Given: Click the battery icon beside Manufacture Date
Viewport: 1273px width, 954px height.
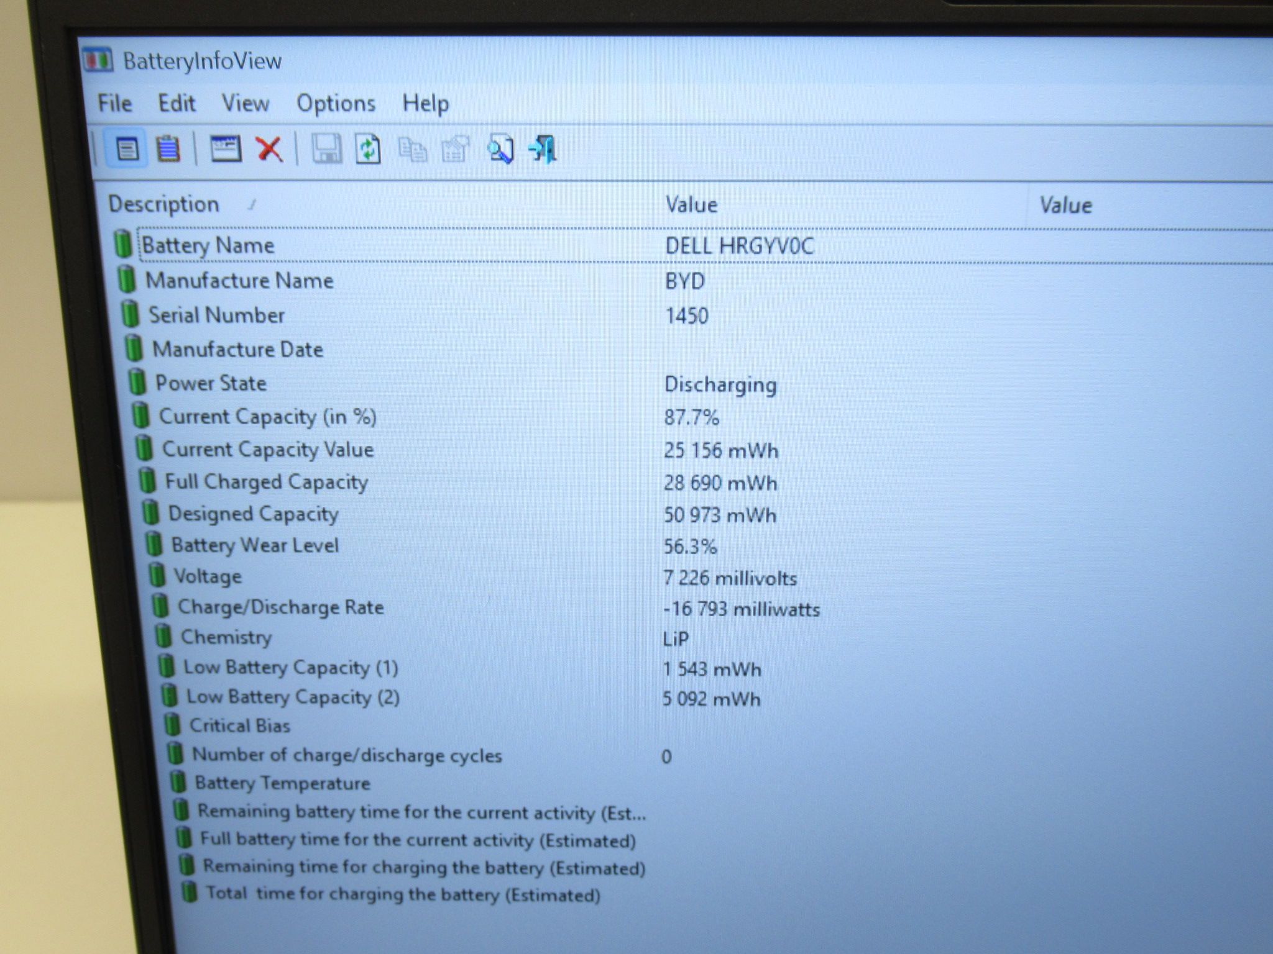Looking at the screenshot, I should click(134, 348).
